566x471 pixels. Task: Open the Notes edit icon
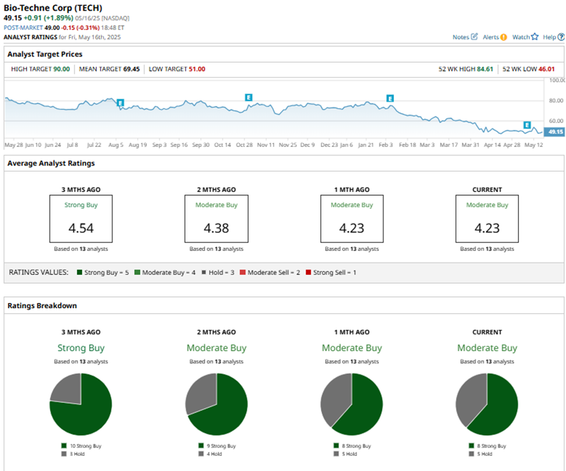(x=474, y=37)
